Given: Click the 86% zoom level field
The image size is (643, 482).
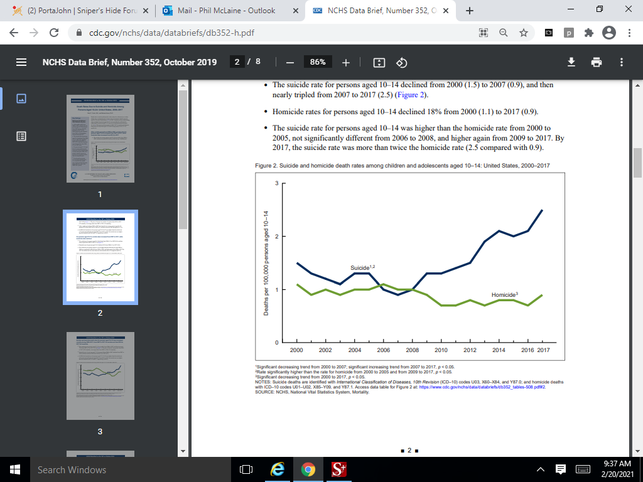Looking at the screenshot, I should 318,62.
